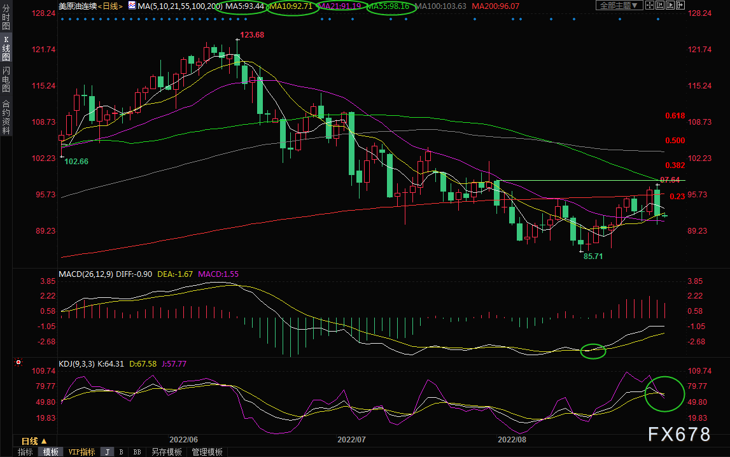Open the 分时图 sidebar view
The image size is (730, 457).
tap(6, 17)
